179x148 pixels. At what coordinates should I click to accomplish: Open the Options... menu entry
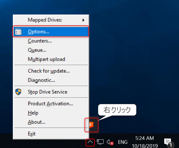51,31
